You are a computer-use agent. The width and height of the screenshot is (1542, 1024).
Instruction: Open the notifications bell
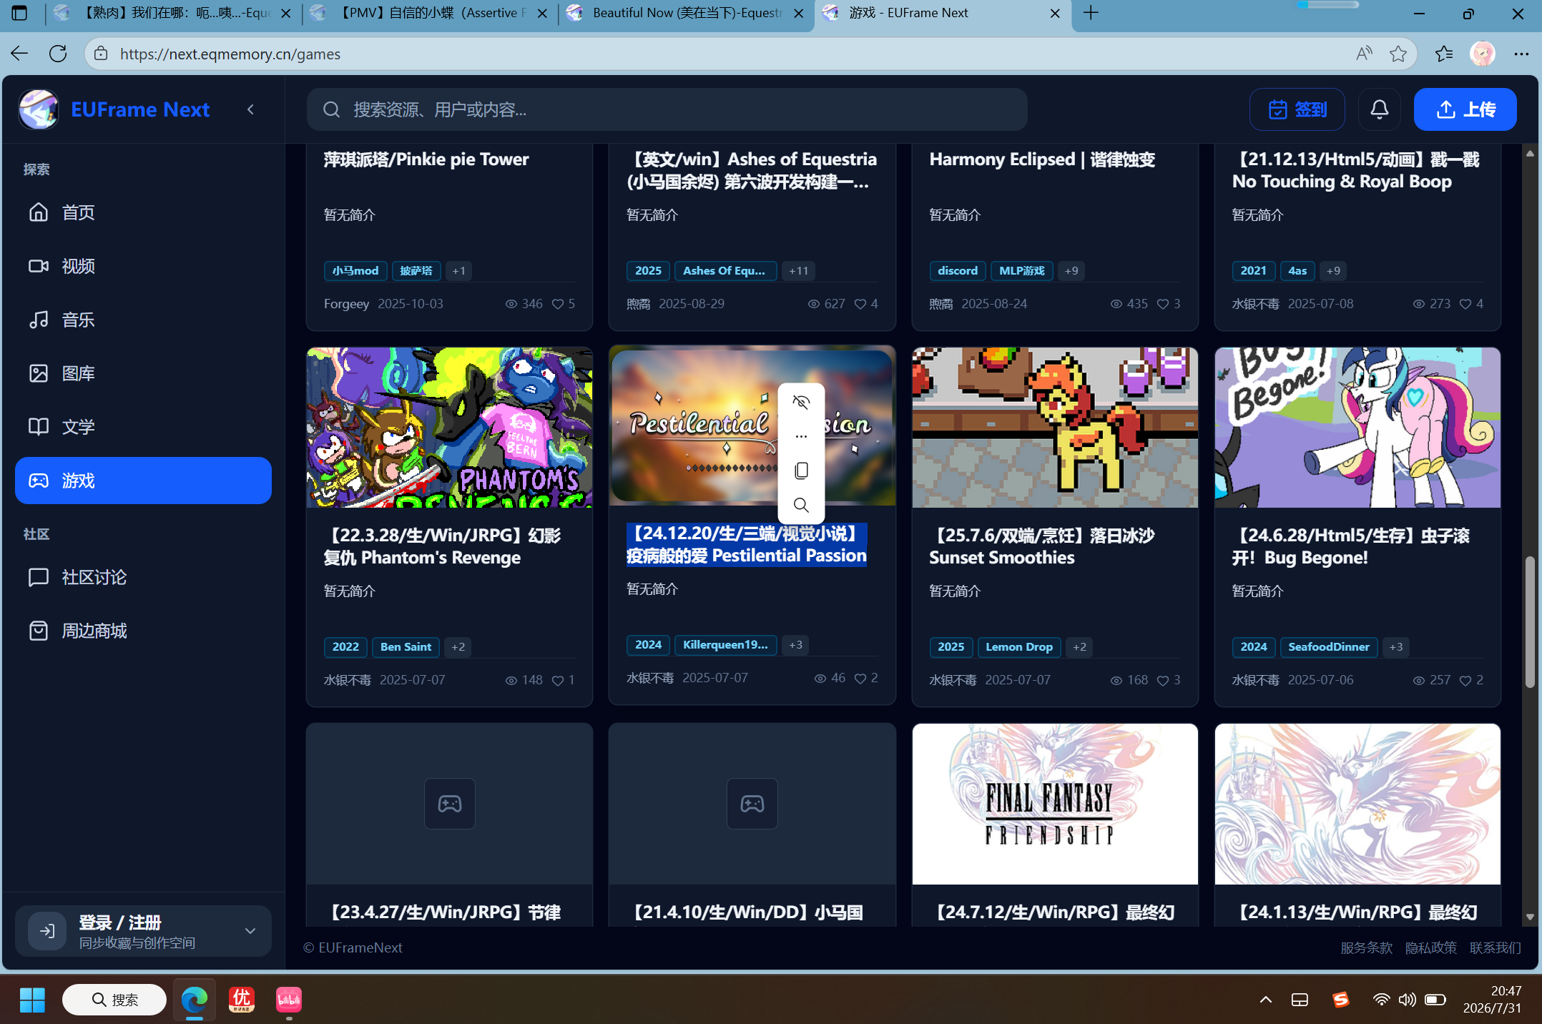tap(1379, 109)
